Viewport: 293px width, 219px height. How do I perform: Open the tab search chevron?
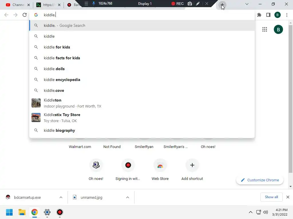pos(247,4)
